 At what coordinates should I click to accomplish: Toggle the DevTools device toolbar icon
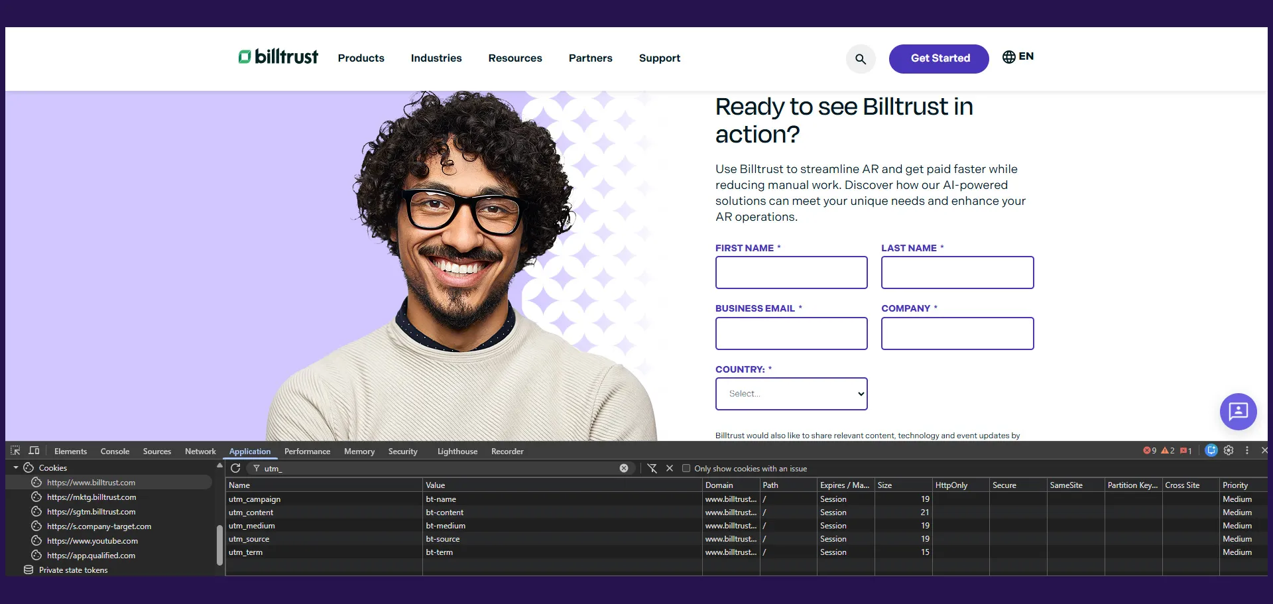tap(34, 451)
